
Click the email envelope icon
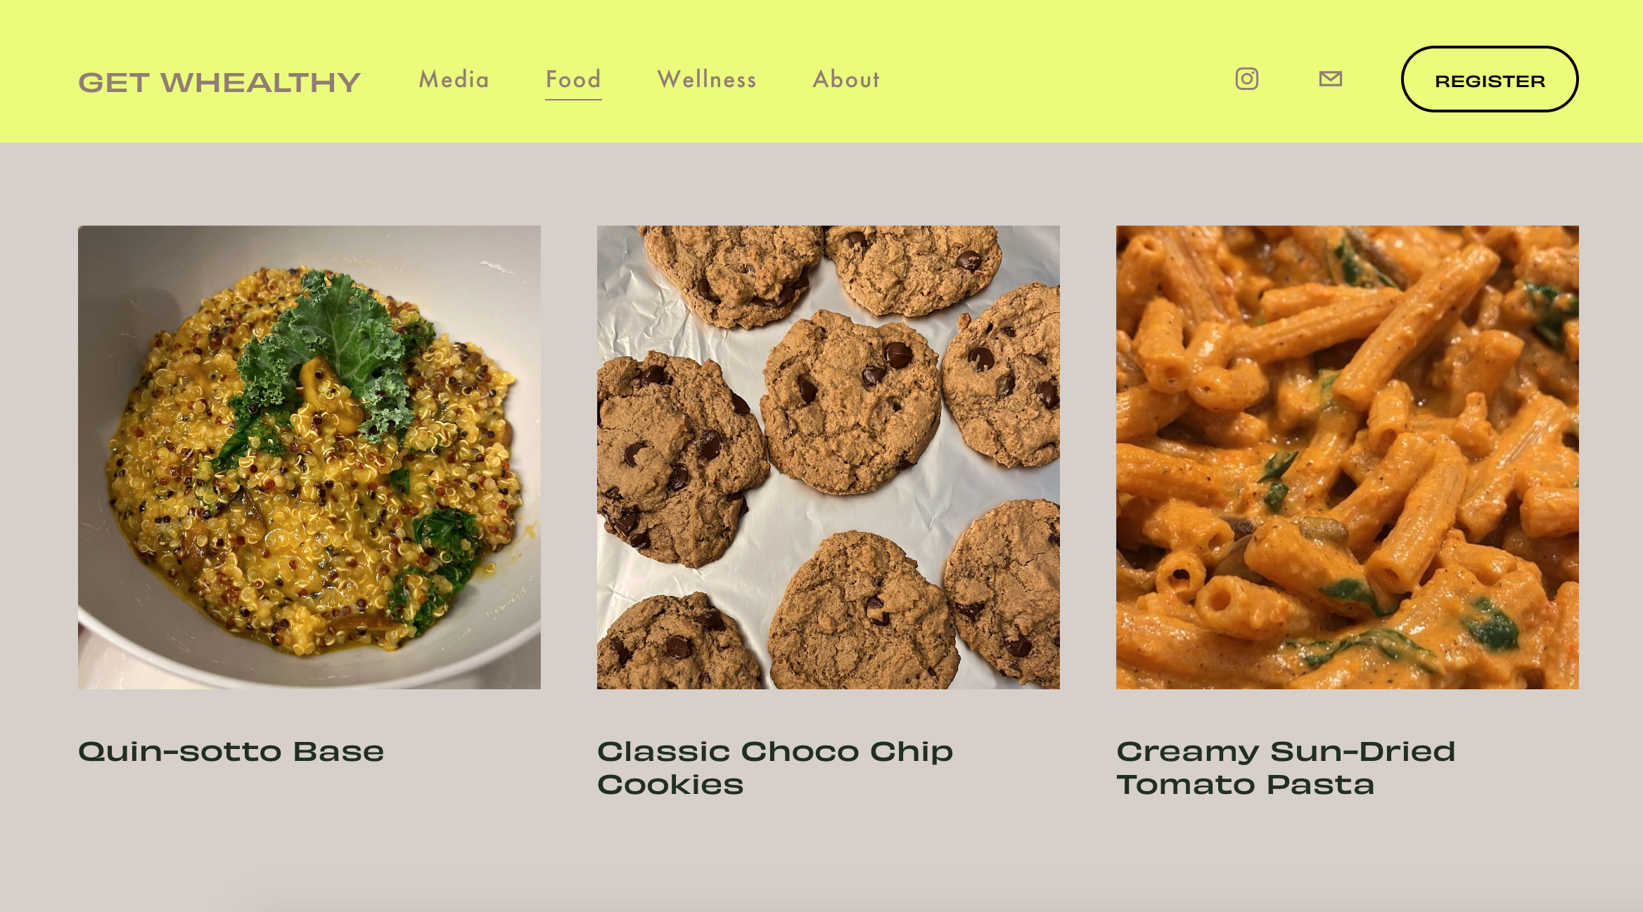[x=1330, y=79]
